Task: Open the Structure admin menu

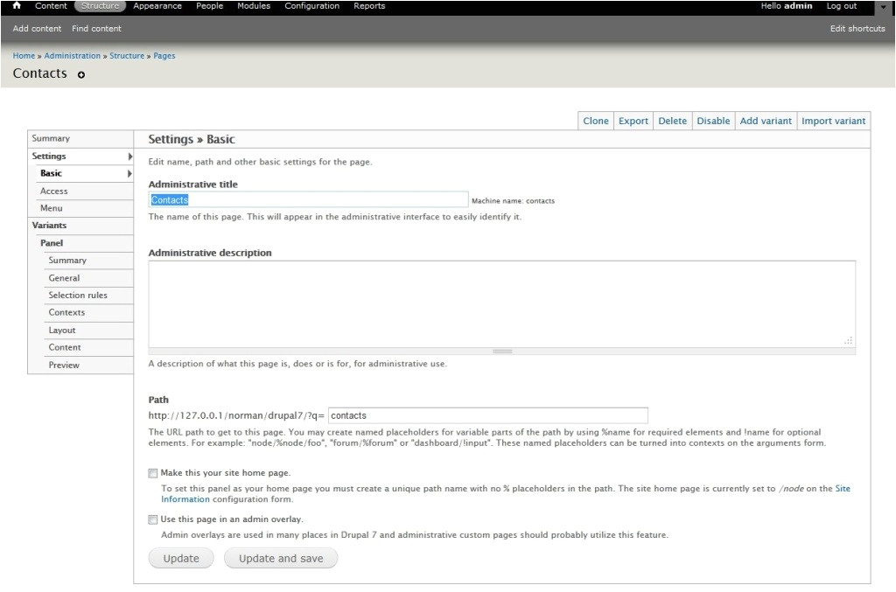Action: point(100,6)
